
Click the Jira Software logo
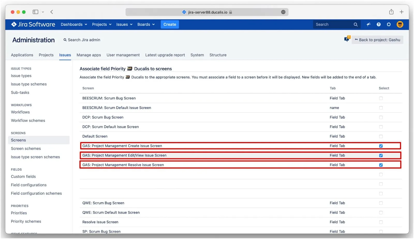[33, 24]
